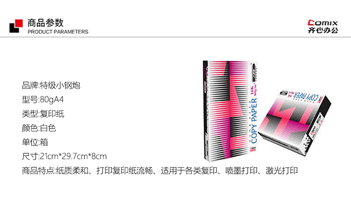
Task: Select the 品牌:特级小钢炮 line
Action: 51,85
